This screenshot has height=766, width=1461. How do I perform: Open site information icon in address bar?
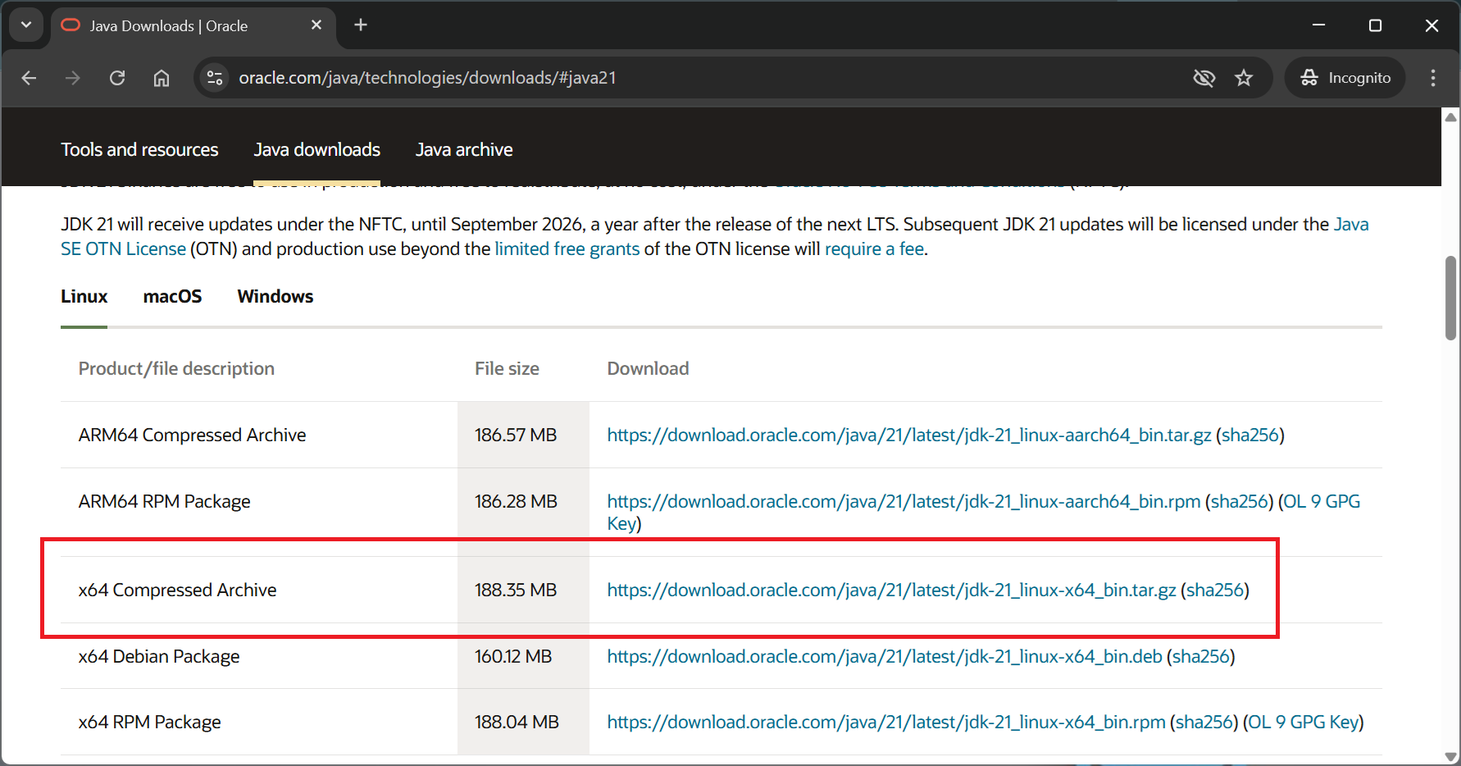pos(215,78)
